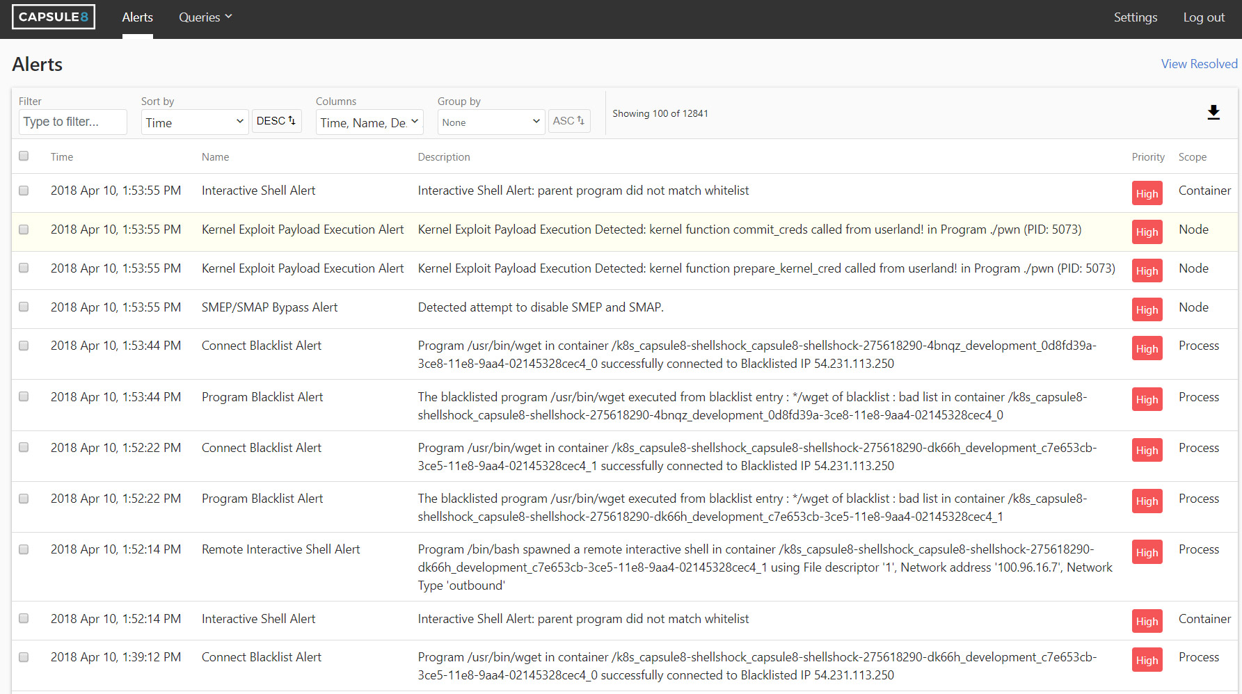Download alerts with the download icon

pos(1213,113)
